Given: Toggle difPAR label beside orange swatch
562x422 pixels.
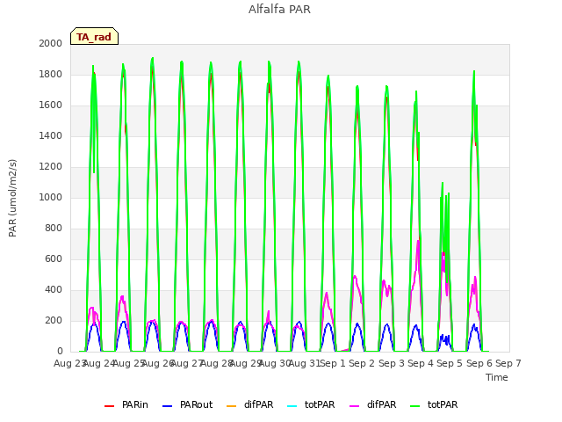Looking at the screenshot, I should [x=258, y=404].
